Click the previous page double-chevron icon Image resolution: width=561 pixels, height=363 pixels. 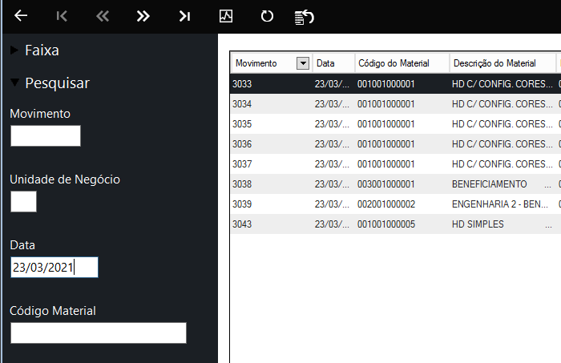[x=103, y=16]
